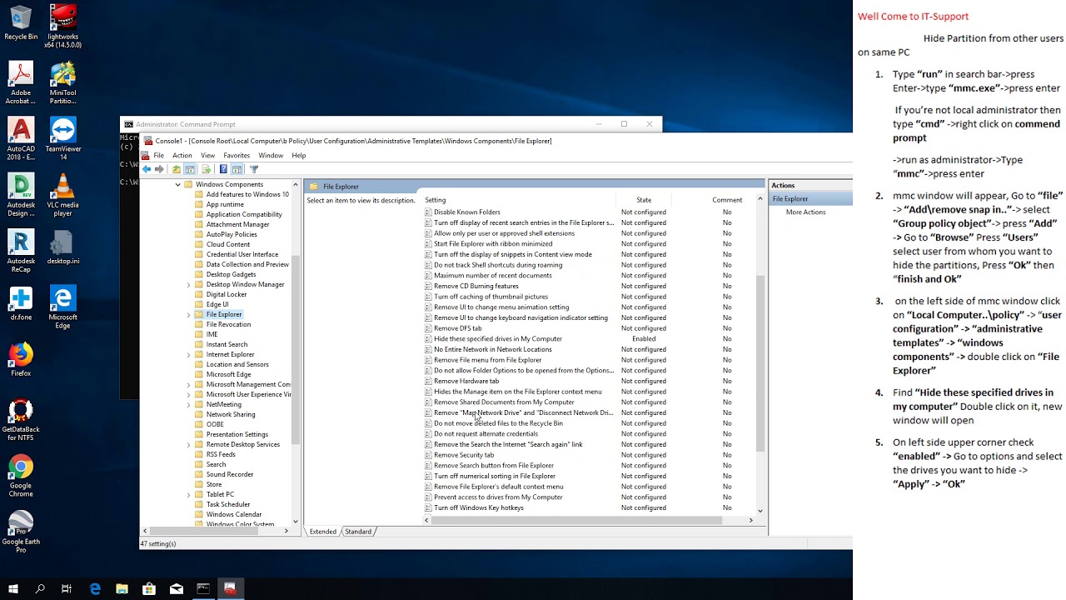
Task: Click the Forward arrow in the mmc toolbar
Action: 159,169
